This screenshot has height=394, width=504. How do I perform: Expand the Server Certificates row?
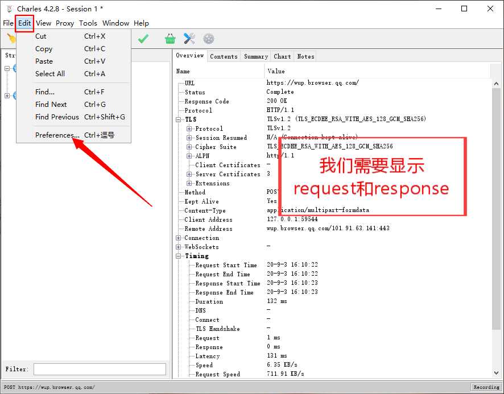click(189, 174)
